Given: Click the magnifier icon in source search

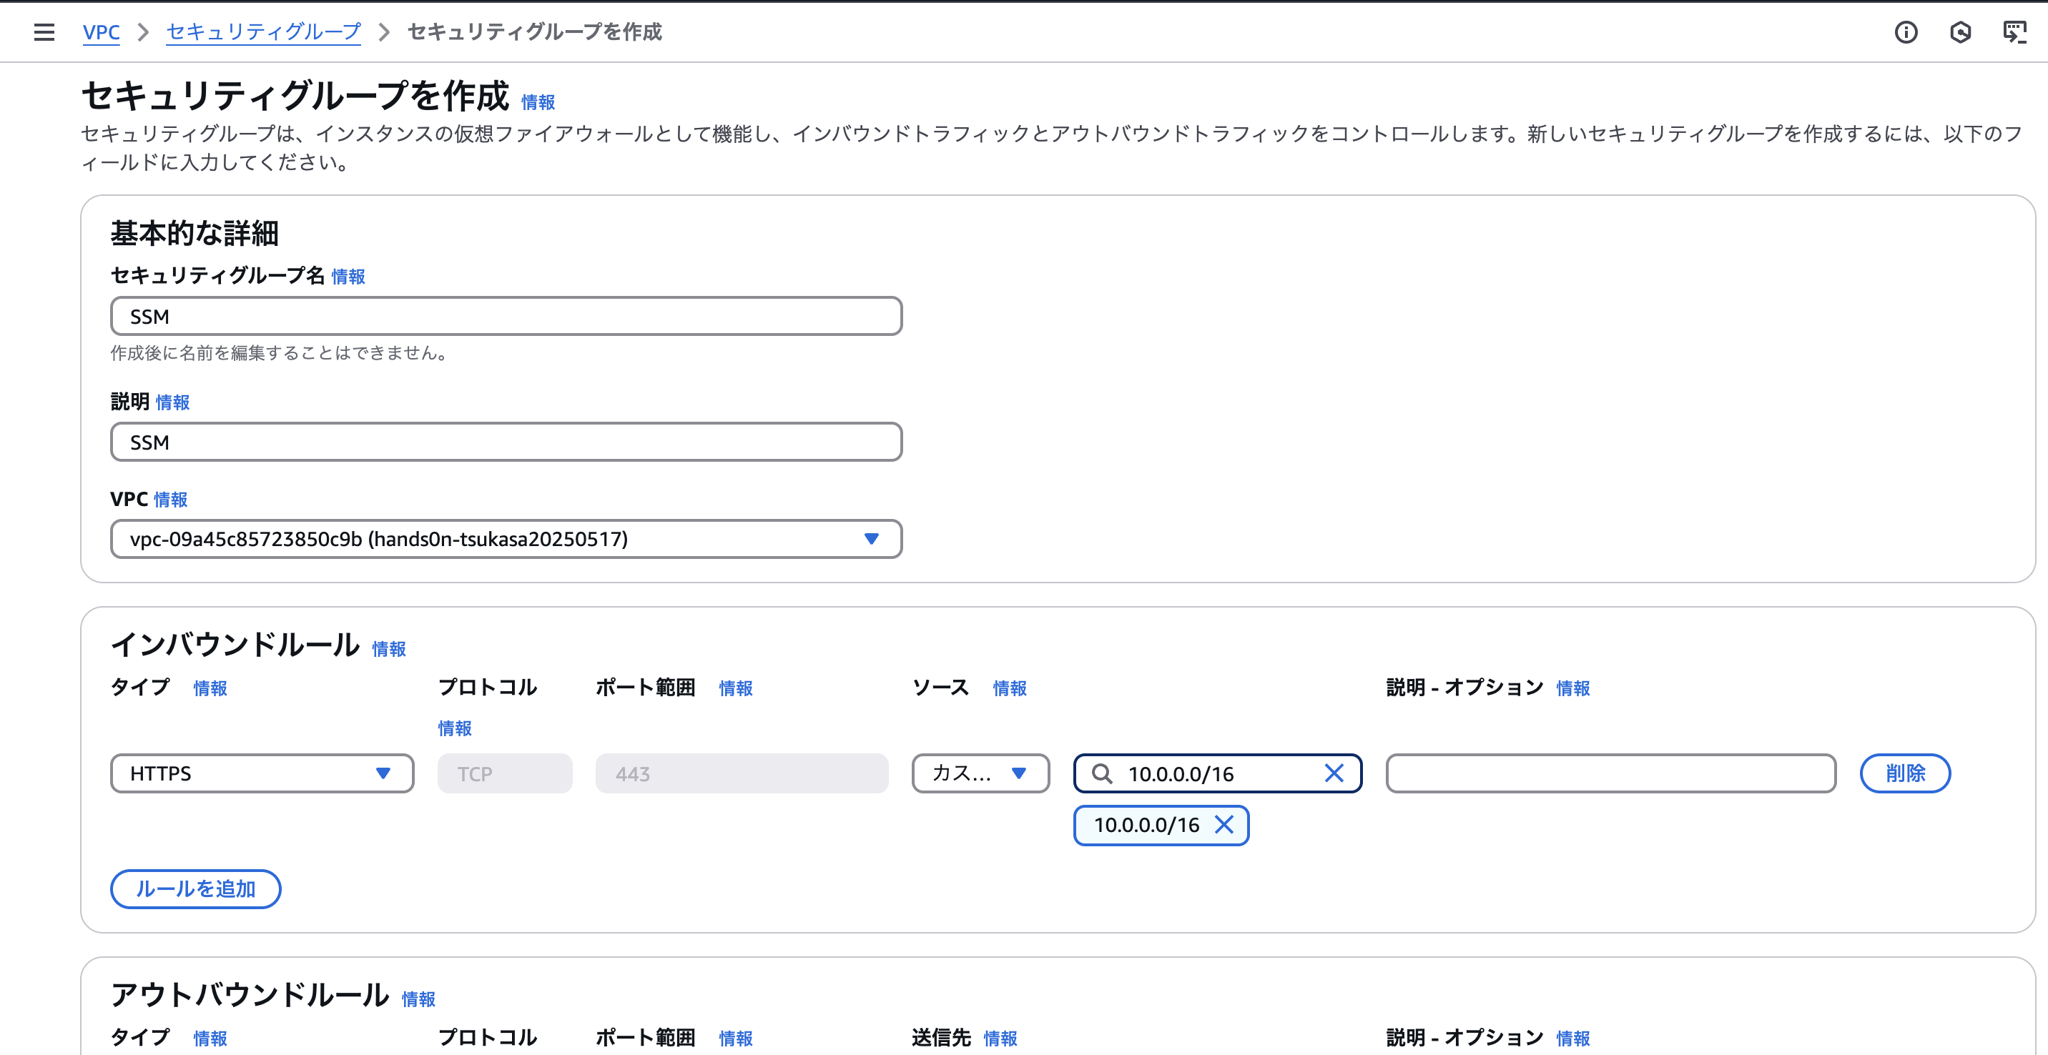Looking at the screenshot, I should (1102, 773).
